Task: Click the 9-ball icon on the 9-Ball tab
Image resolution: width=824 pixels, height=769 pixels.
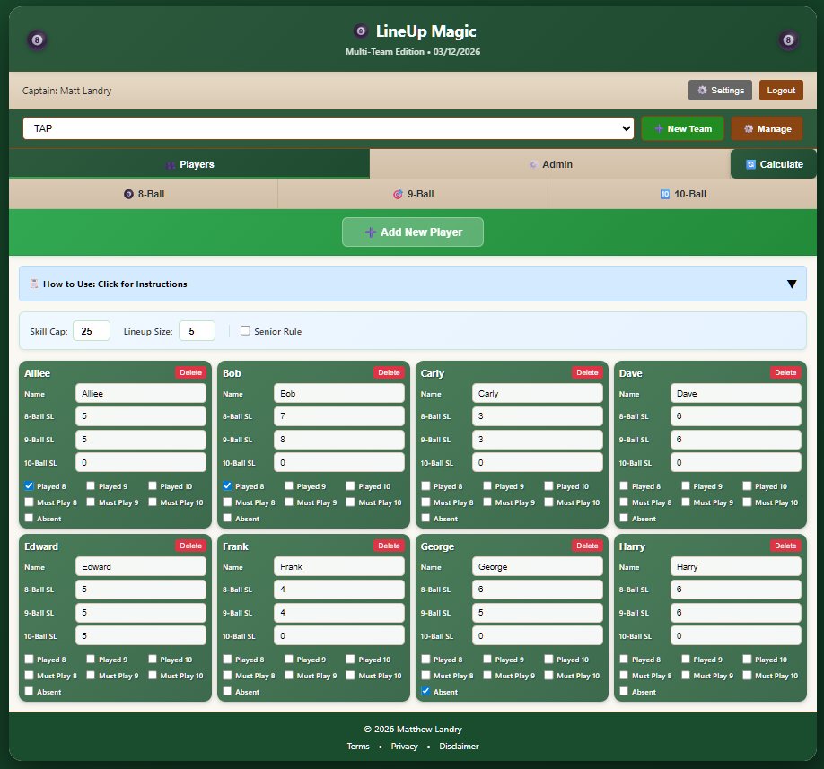Action: coord(397,194)
